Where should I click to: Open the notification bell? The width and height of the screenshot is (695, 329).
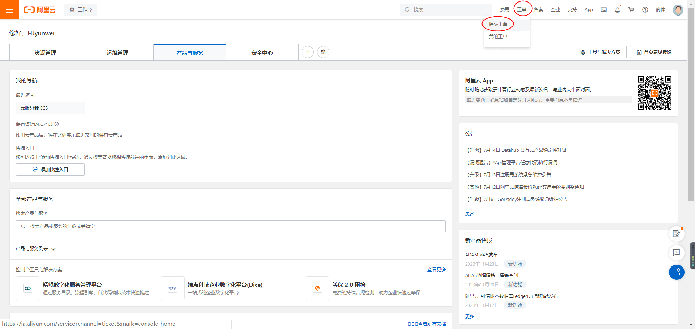(x=618, y=10)
